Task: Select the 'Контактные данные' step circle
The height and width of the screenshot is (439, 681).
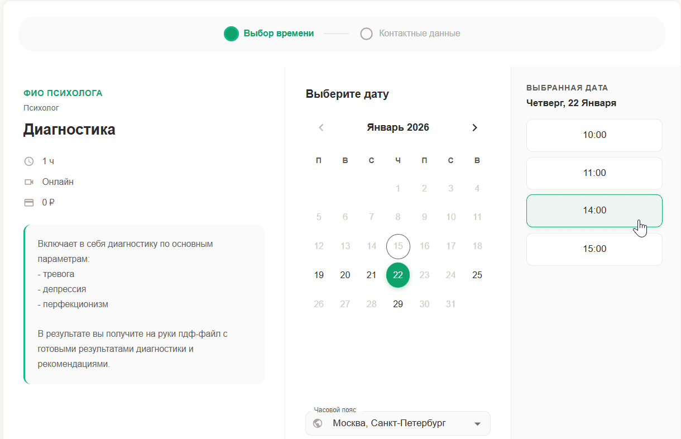Action: tap(366, 34)
